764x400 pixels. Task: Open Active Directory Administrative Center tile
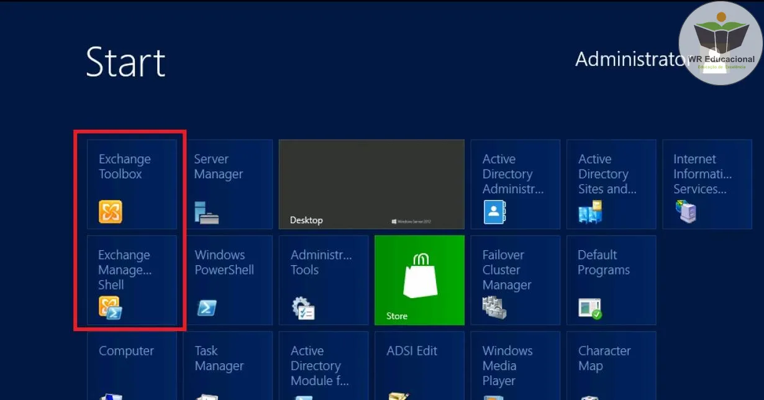(x=515, y=184)
